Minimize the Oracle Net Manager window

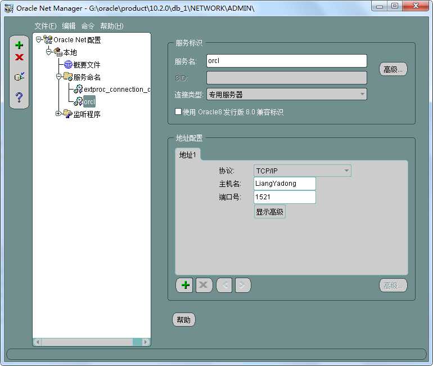[380, 6]
